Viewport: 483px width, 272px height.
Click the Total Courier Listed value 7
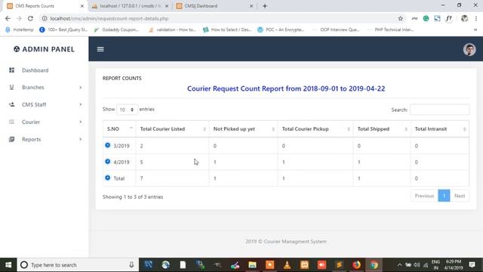tap(141, 178)
